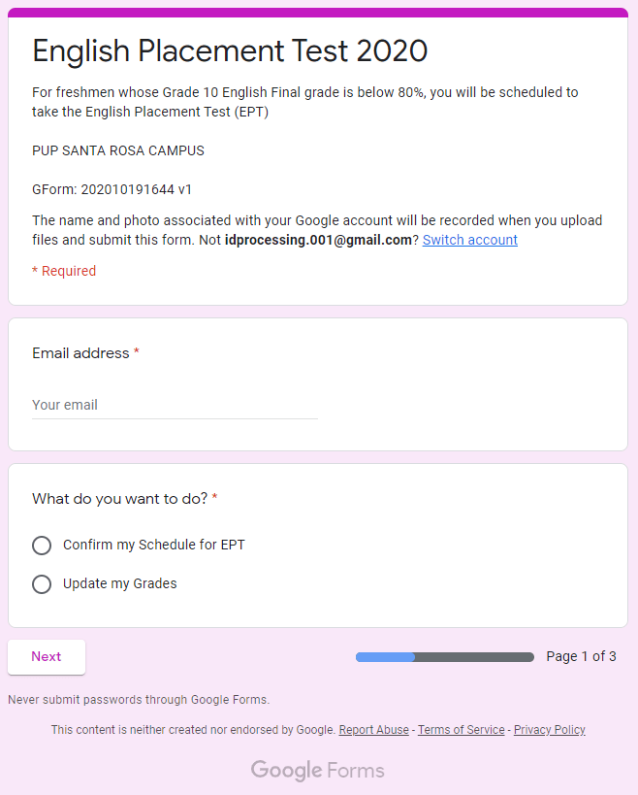The width and height of the screenshot is (638, 795).
Task: Click the page progress bar
Action: point(444,657)
